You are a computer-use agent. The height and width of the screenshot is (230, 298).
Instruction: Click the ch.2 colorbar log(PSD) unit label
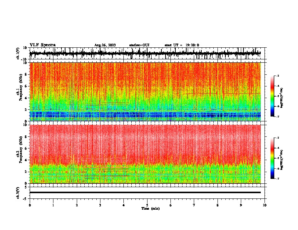coord(282,160)
